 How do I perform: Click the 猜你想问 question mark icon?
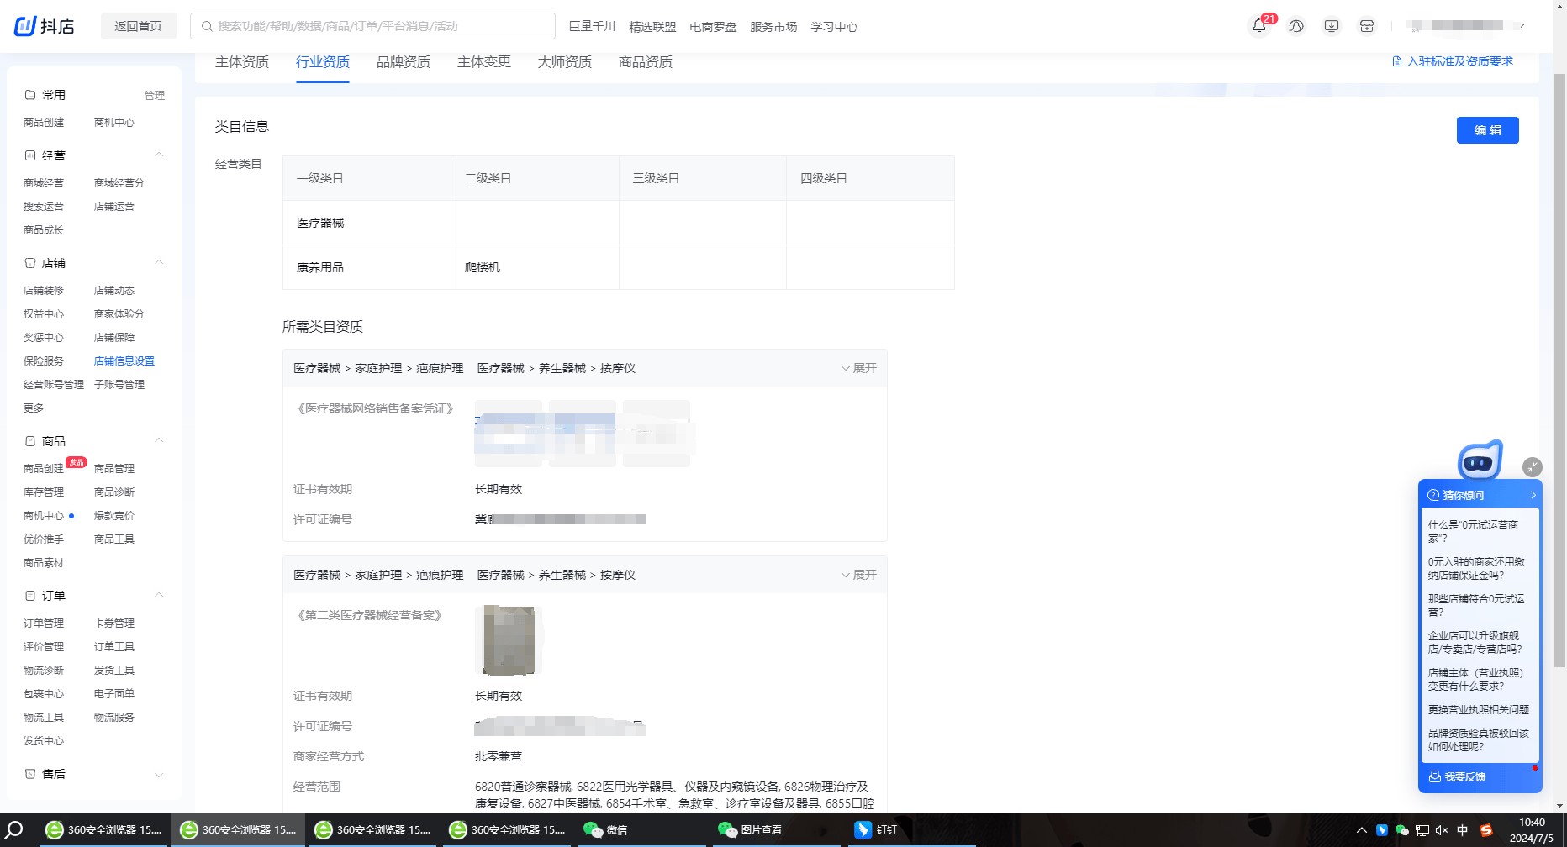click(1433, 495)
